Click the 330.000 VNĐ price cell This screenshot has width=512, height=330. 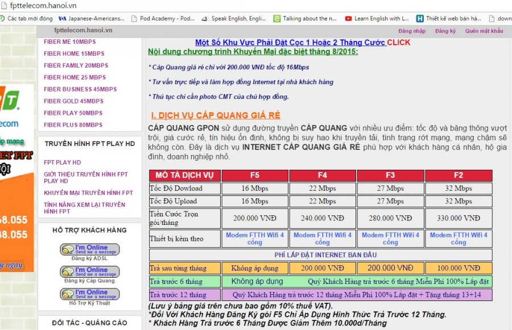(x=459, y=218)
